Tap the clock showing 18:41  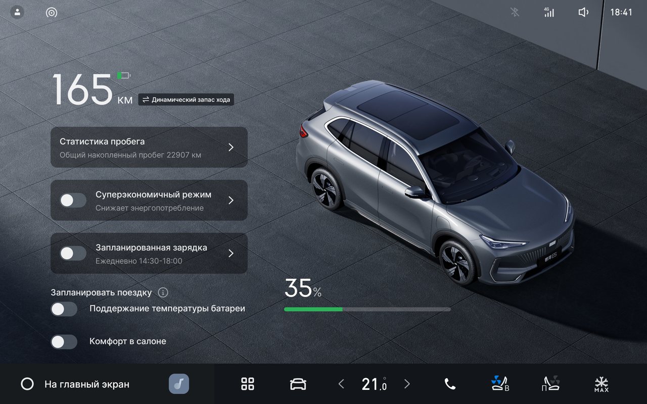621,12
